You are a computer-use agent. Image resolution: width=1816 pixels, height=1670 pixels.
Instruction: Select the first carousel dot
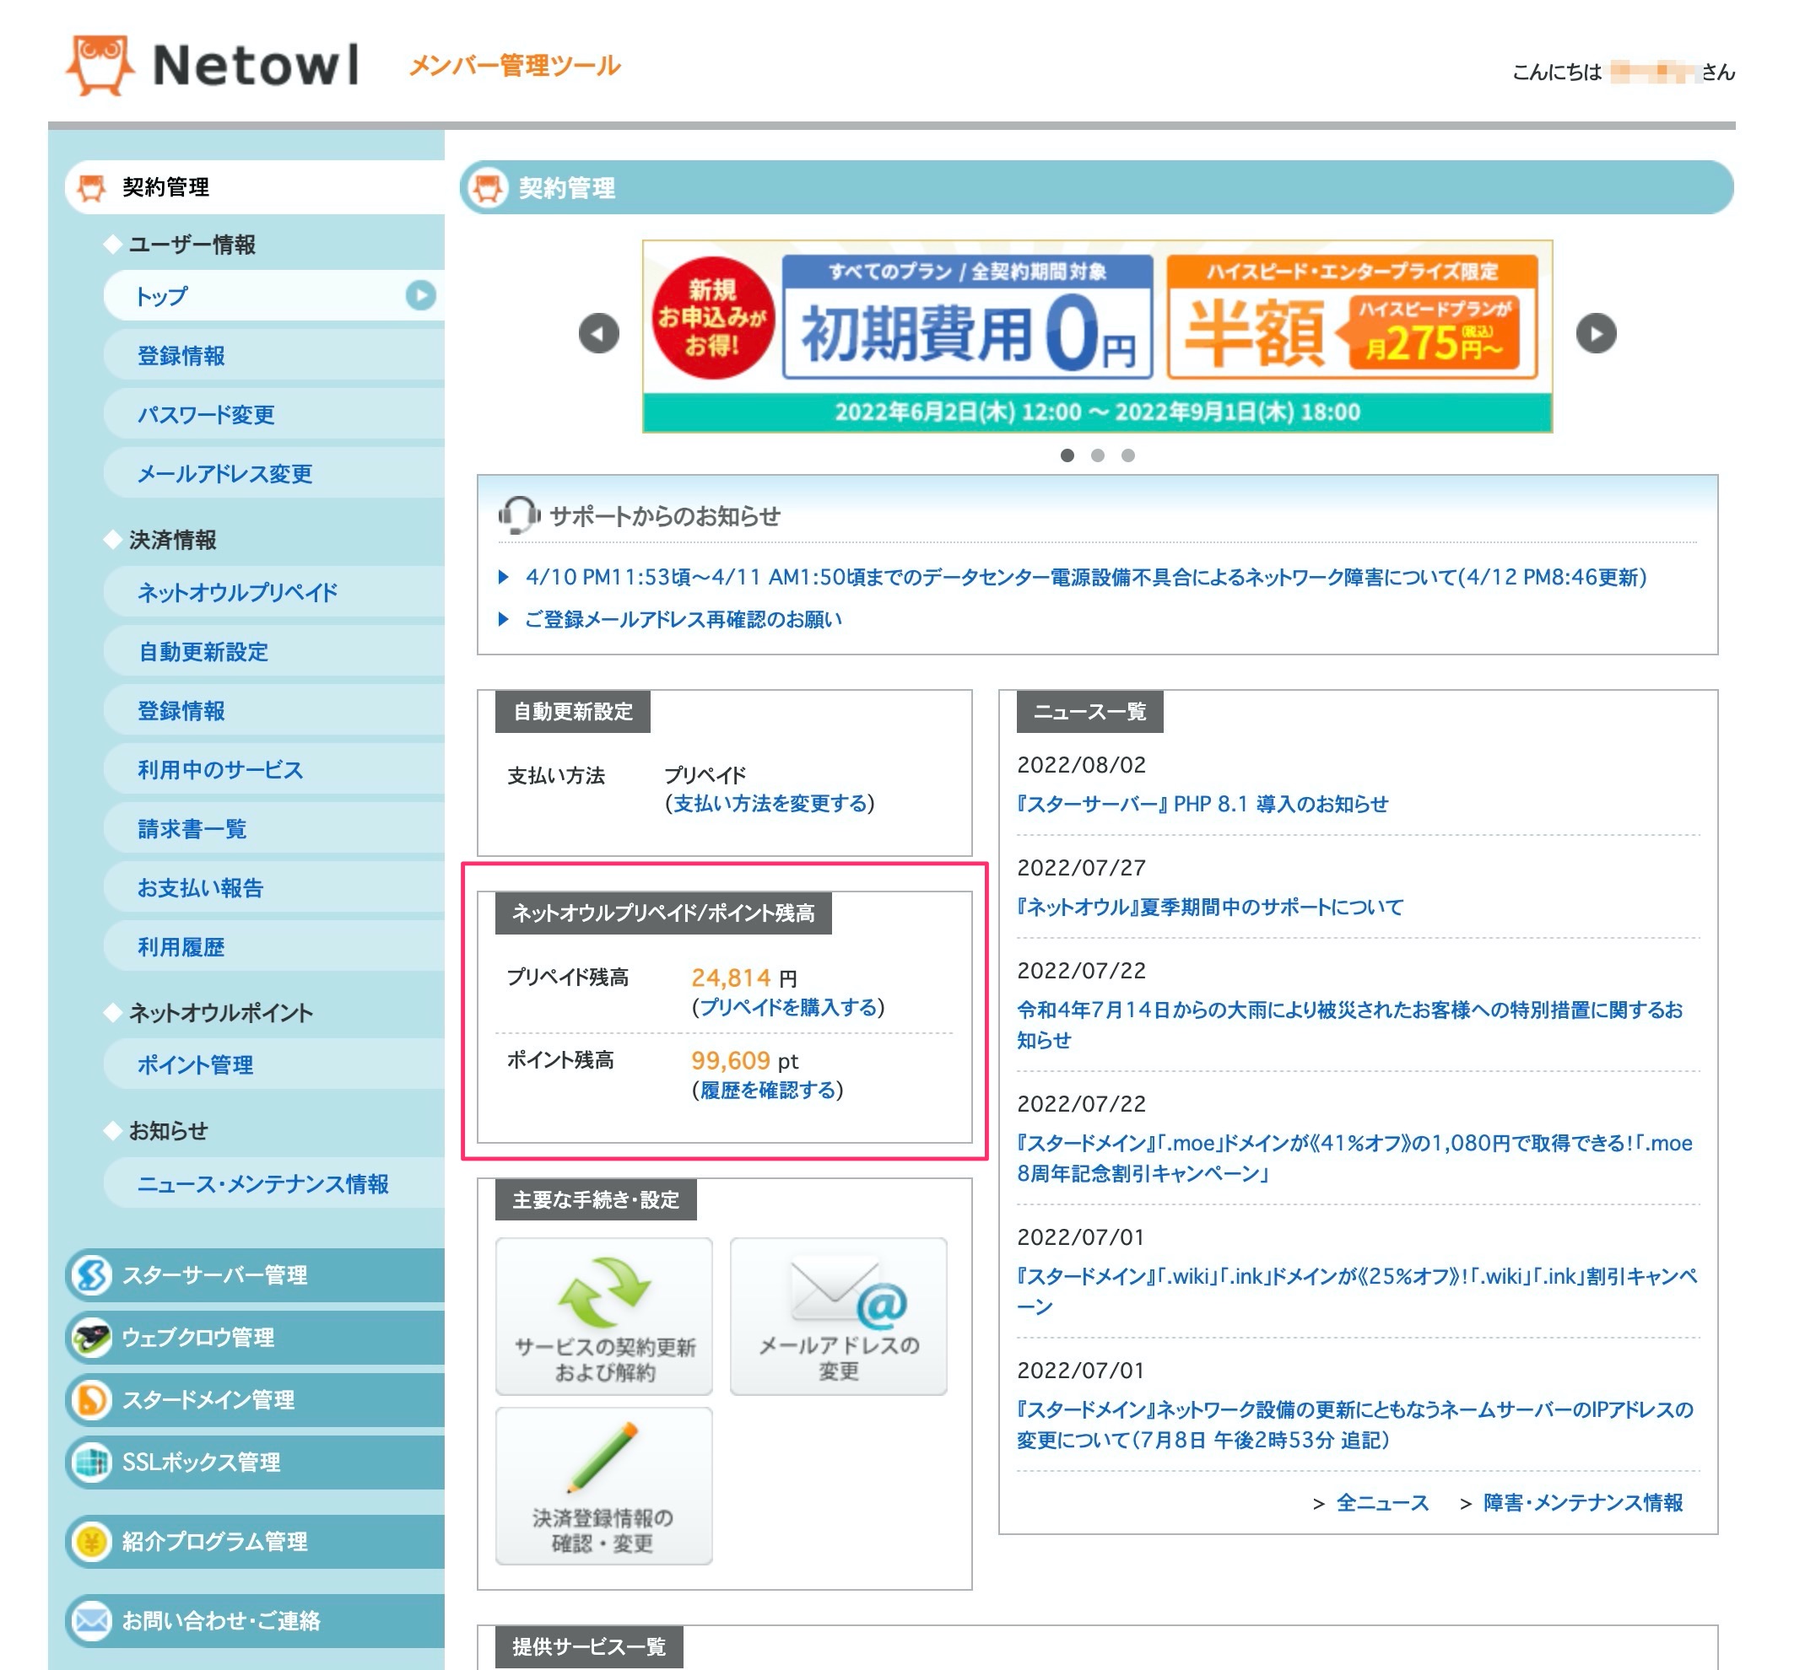(1067, 455)
